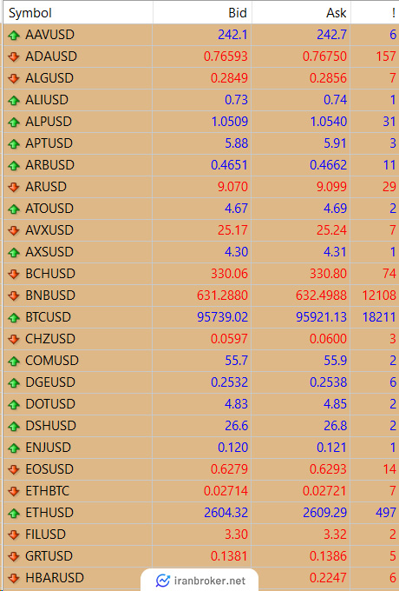Click the red down arrow beside ADAUSD
Screen dimensions: 399x591
pos(14,56)
